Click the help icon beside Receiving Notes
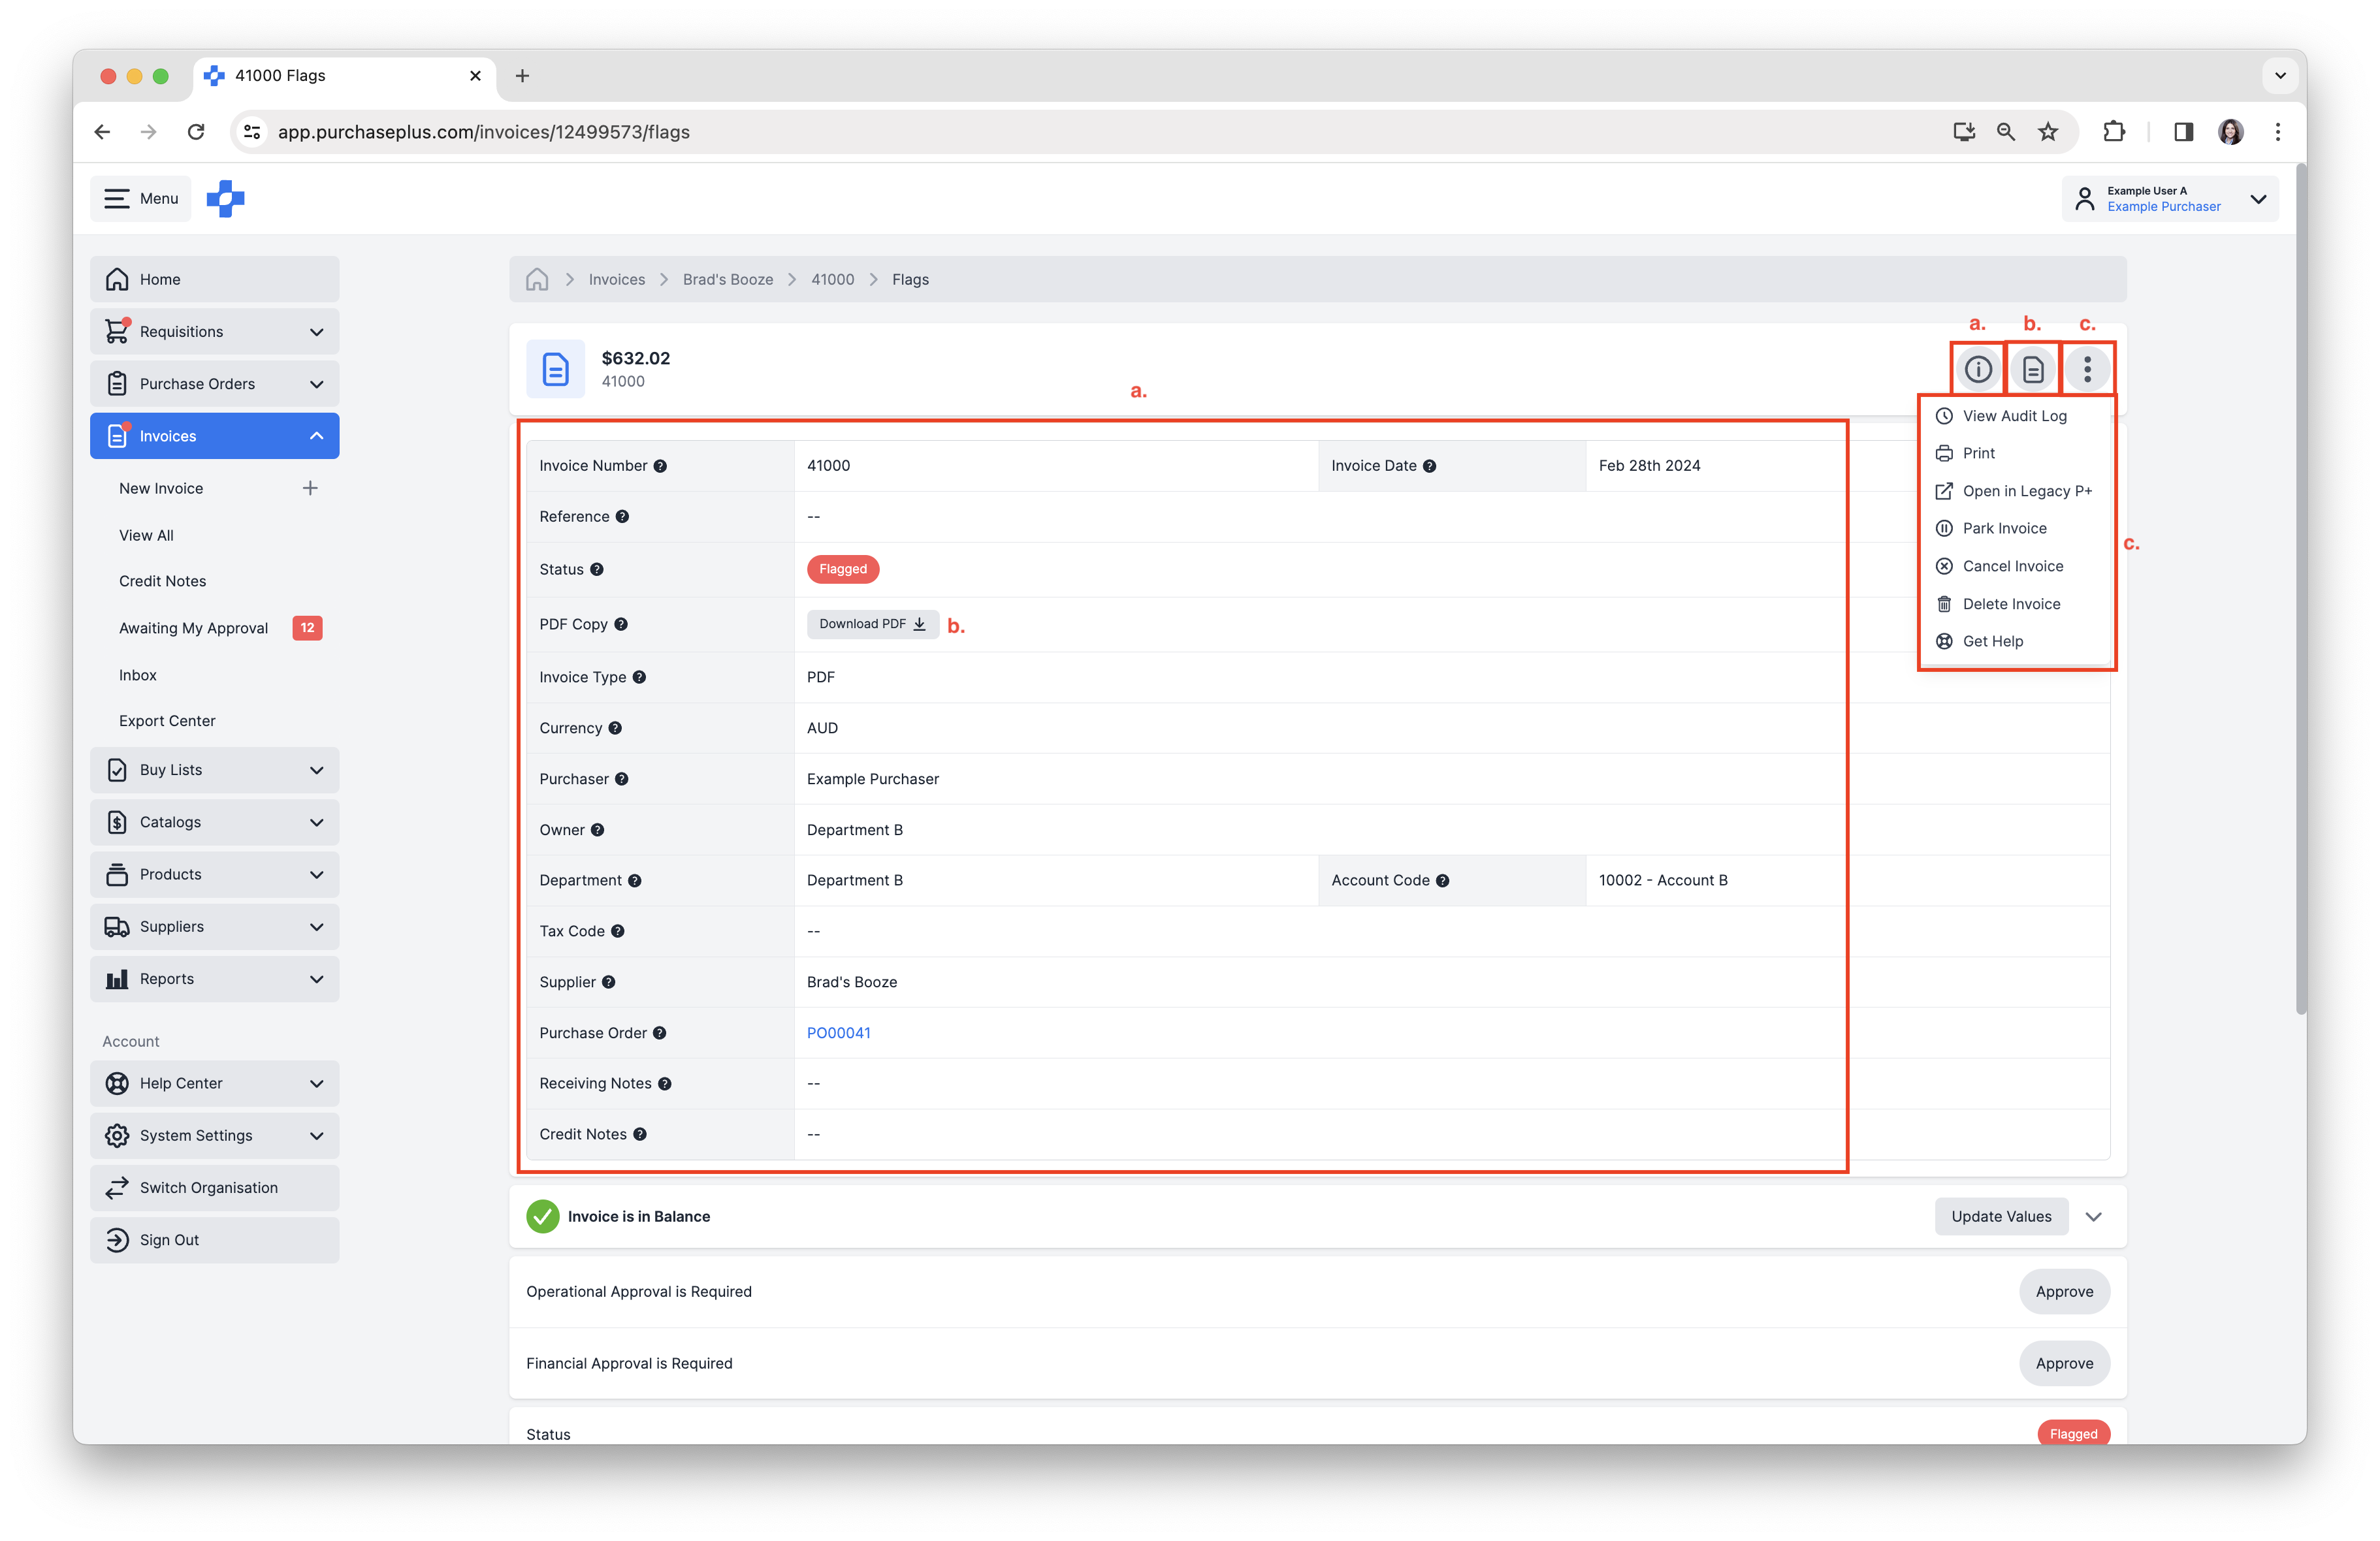This screenshot has height=1541, width=2380. pyautogui.click(x=664, y=1084)
